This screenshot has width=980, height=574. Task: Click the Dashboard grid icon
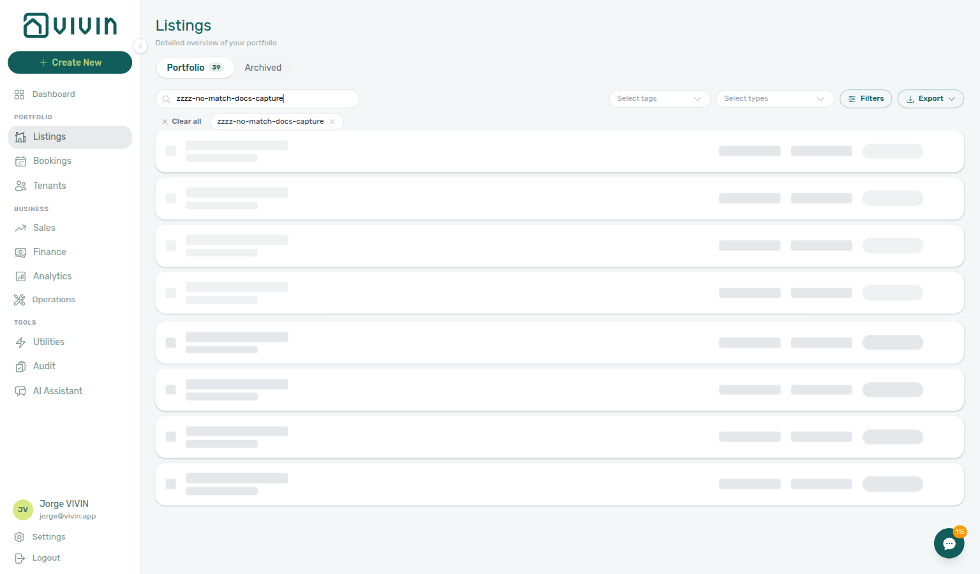pyautogui.click(x=20, y=94)
